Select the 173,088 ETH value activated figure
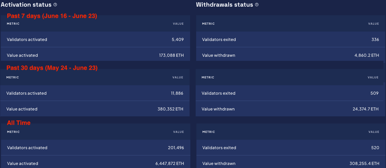Viewport: 386px width, 168px height. [171, 55]
